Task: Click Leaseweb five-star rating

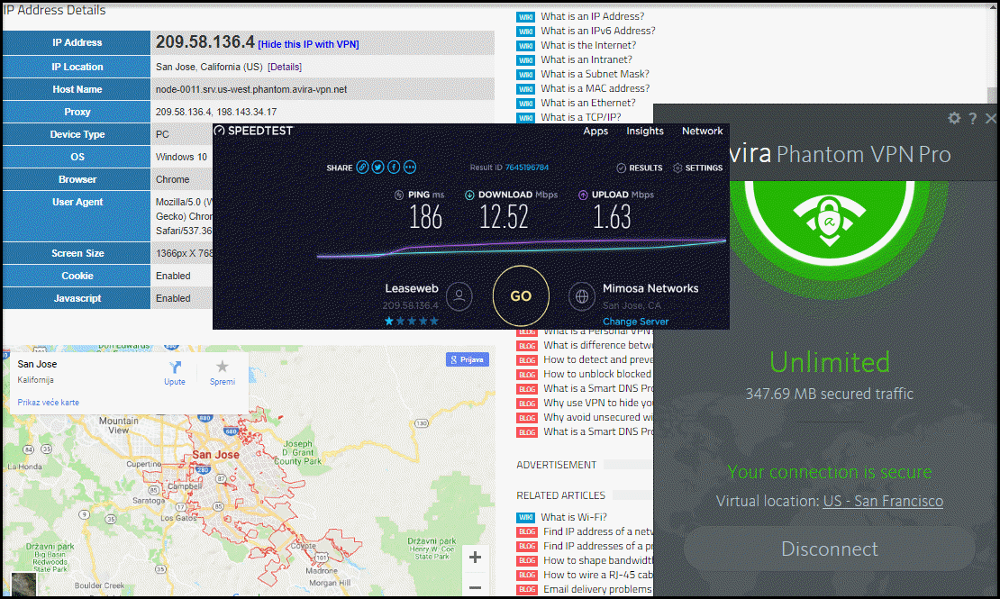Action: click(x=412, y=321)
